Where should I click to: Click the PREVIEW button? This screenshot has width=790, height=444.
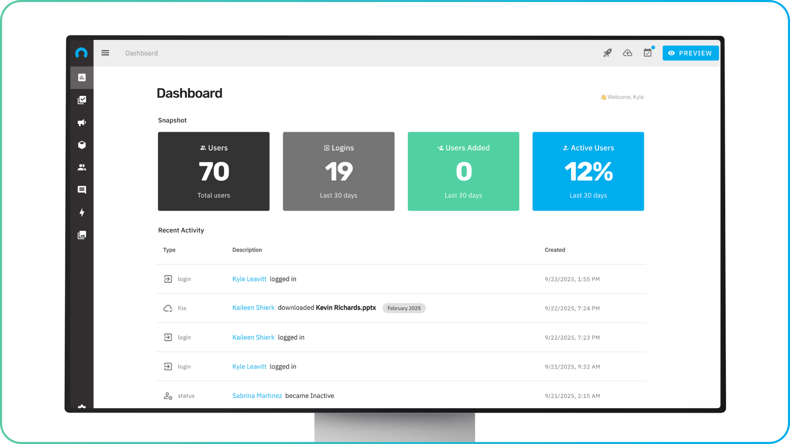coord(690,53)
